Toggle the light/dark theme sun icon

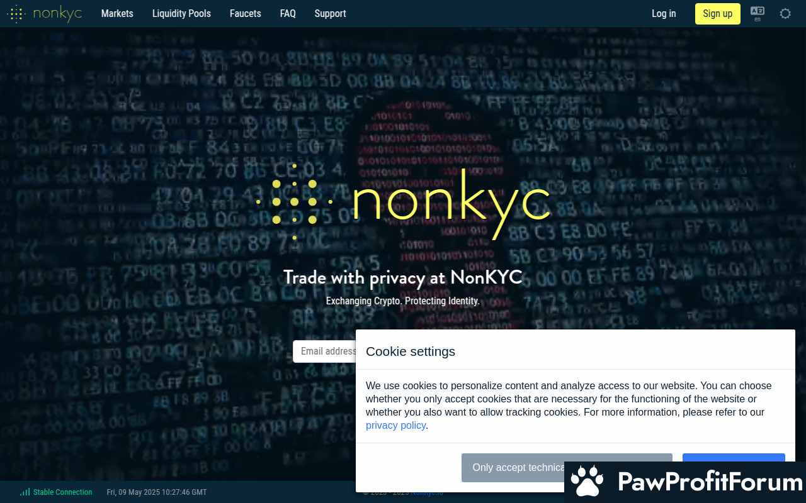pos(785,13)
